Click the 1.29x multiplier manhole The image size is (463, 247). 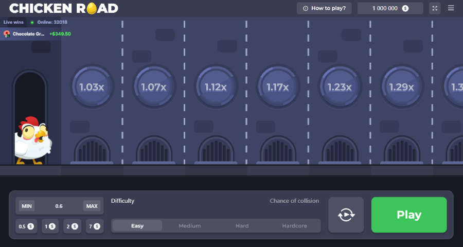[401, 87]
